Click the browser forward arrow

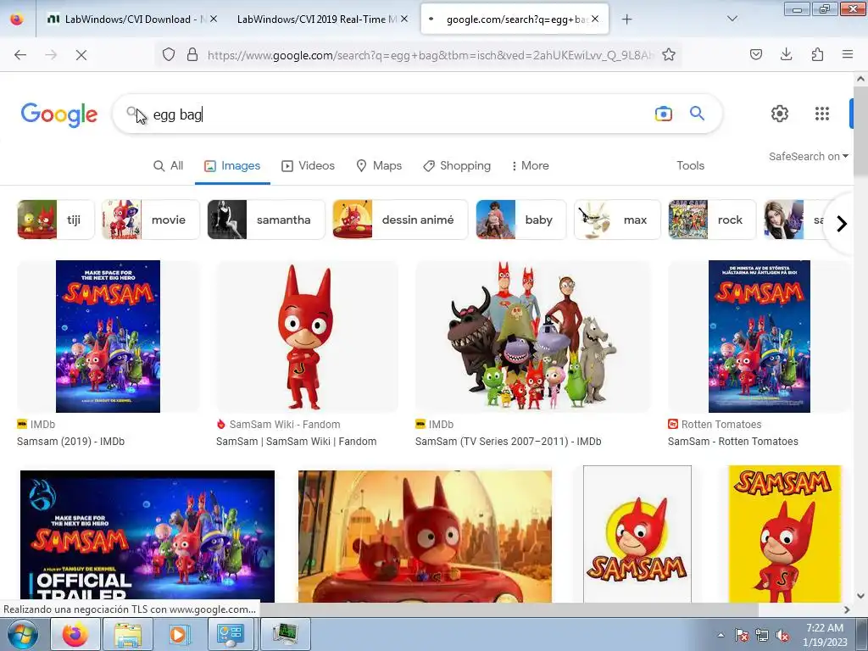(x=51, y=54)
